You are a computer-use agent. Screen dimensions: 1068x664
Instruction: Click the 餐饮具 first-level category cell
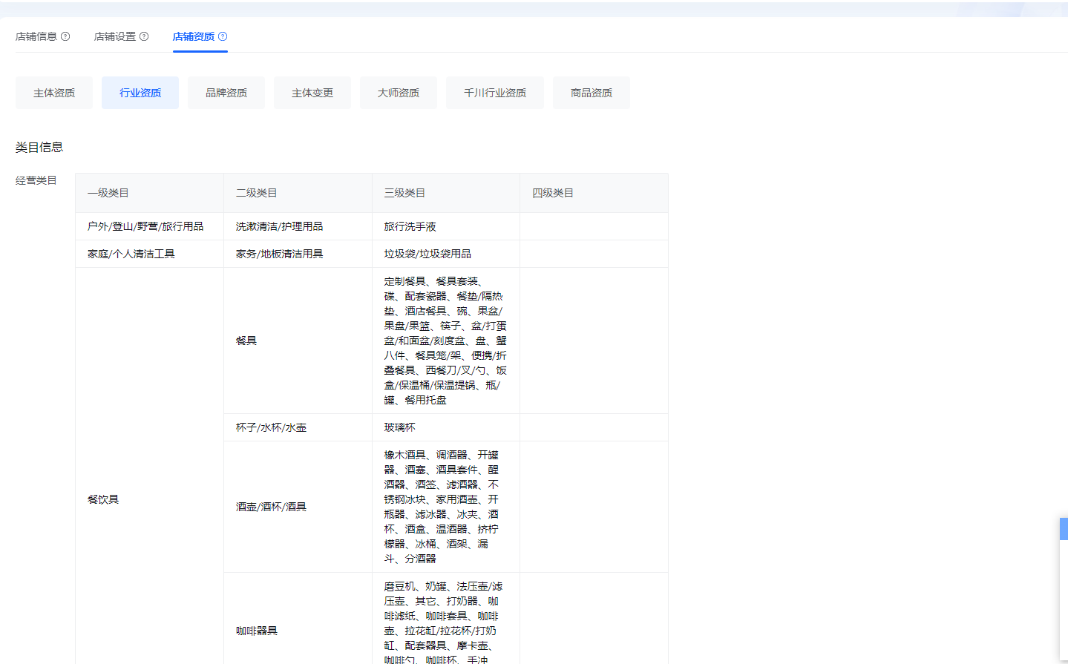(x=103, y=499)
